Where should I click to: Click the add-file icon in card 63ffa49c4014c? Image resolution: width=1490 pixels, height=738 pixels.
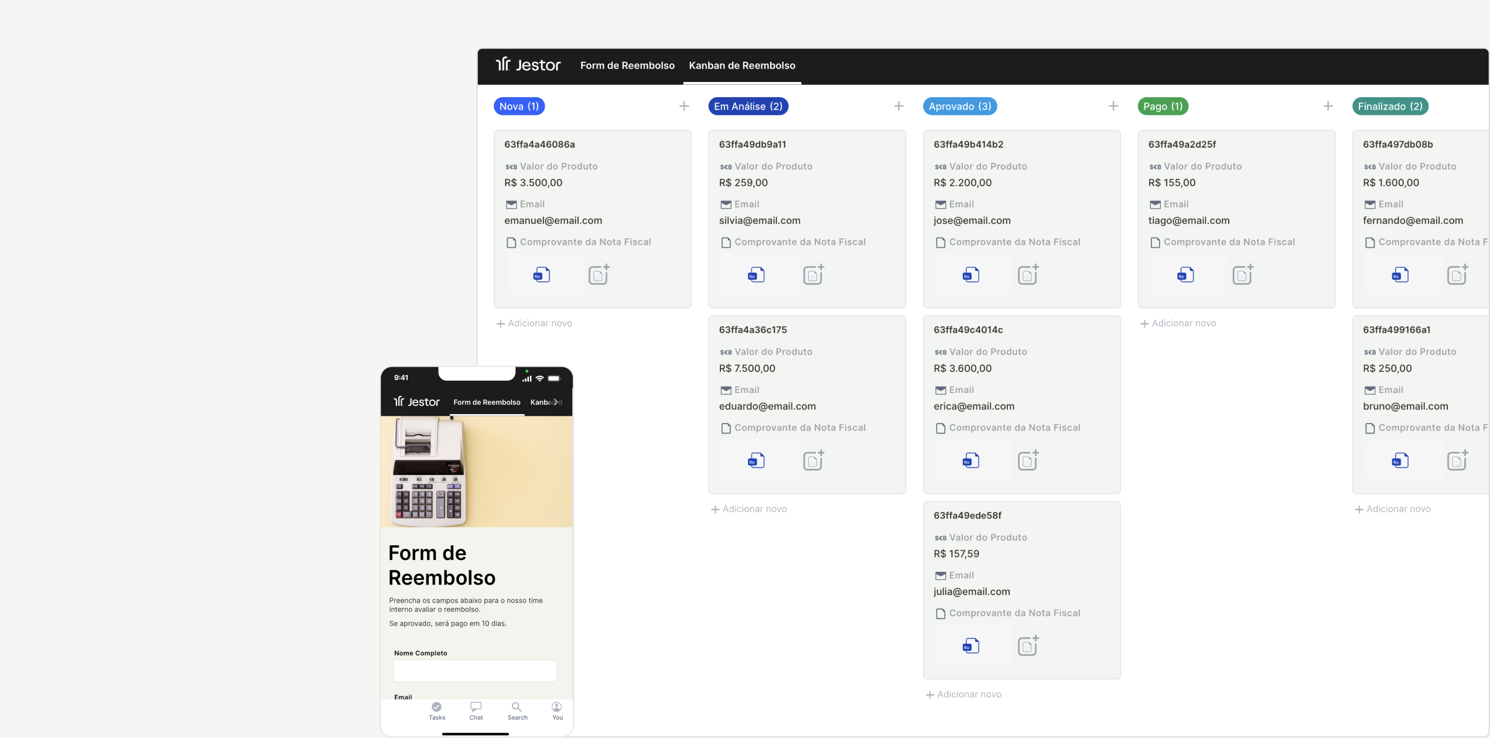1028,460
